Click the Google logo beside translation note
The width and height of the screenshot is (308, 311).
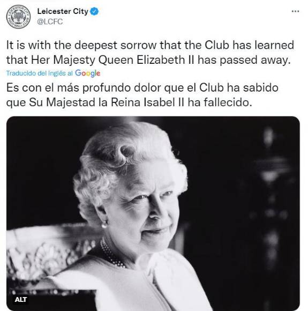(88, 73)
